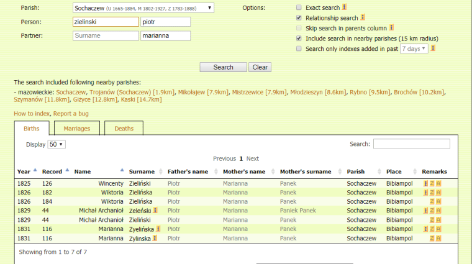The height and width of the screenshot is (264, 472).
Task: Enable the Exact search checkbox
Action: click(299, 8)
